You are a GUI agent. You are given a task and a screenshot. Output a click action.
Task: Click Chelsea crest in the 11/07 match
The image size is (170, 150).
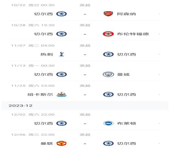(108, 54)
